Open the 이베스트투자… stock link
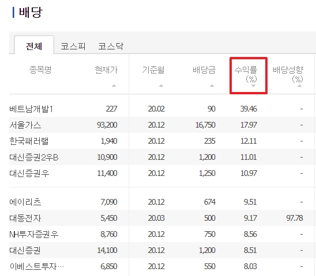 [x=37, y=266]
